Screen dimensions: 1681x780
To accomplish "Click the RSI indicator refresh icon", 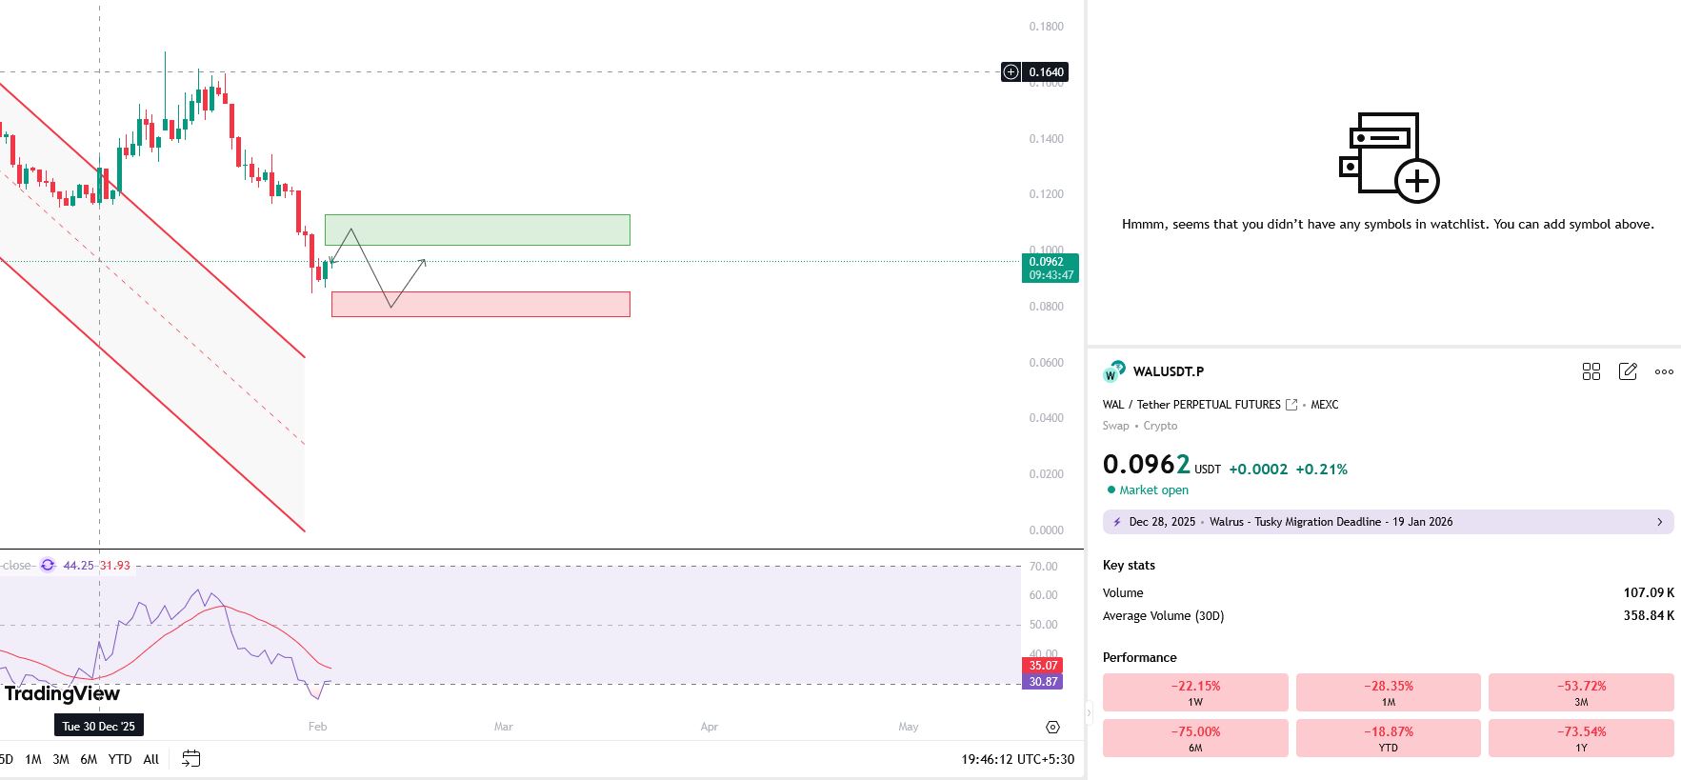I will tap(48, 565).
